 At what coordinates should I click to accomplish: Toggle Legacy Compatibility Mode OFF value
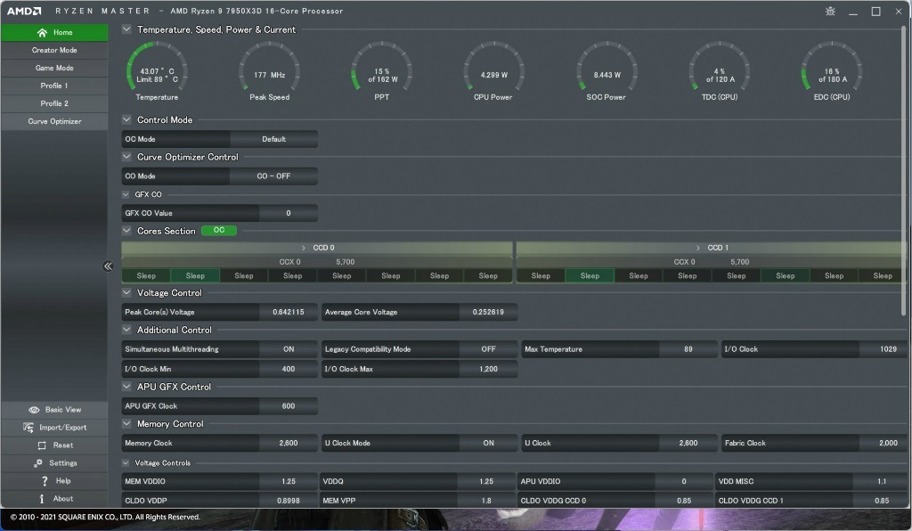[x=488, y=349]
